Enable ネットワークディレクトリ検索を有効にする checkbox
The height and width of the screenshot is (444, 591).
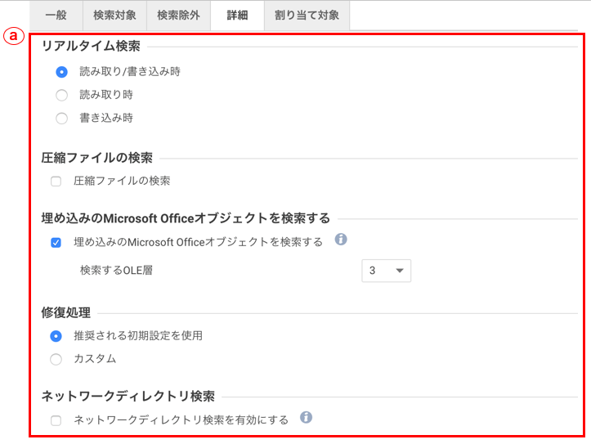[x=56, y=420]
